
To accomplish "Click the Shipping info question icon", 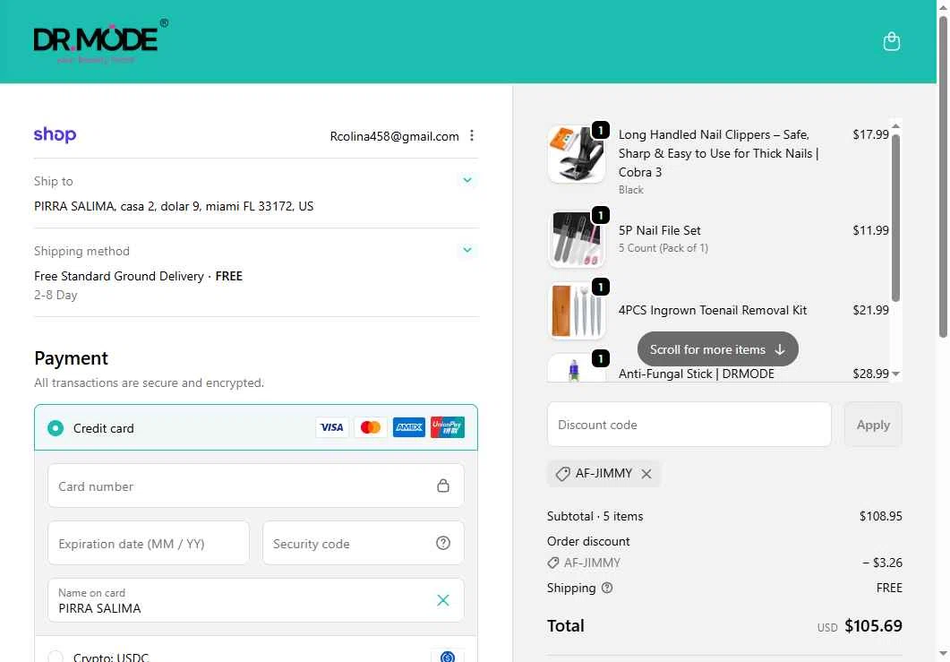I will [606, 588].
